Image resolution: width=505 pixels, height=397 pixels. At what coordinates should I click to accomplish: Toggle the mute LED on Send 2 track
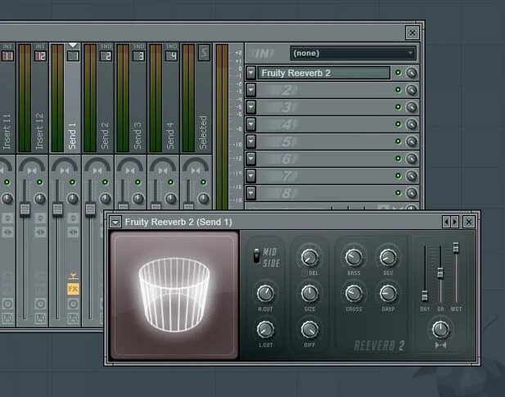tap(106, 183)
